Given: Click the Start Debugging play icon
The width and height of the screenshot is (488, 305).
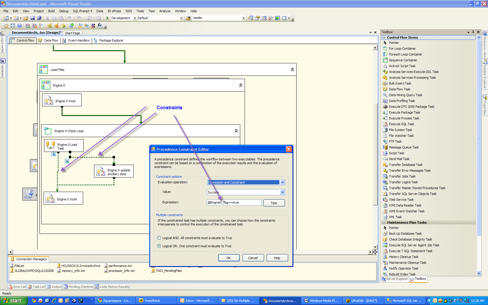Looking at the screenshot, I should (x=107, y=18).
